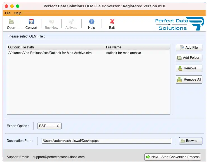Viewport: 209px width, 164px height.
Task: Click the Open folder toolbar icon
Action: 11,22
